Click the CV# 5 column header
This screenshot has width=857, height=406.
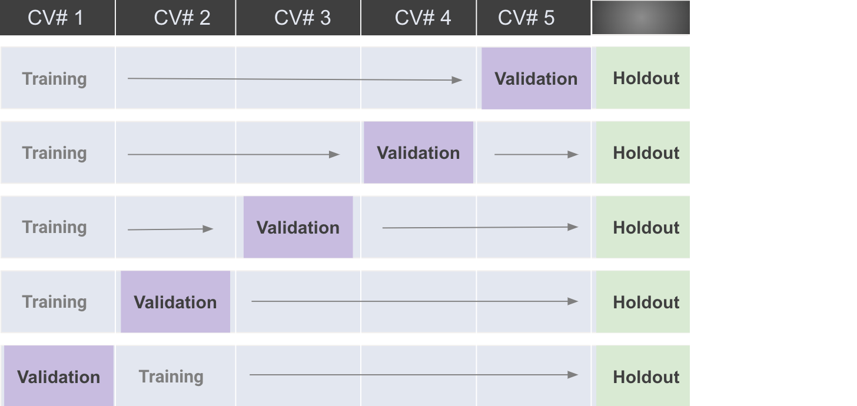coord(526,18)
